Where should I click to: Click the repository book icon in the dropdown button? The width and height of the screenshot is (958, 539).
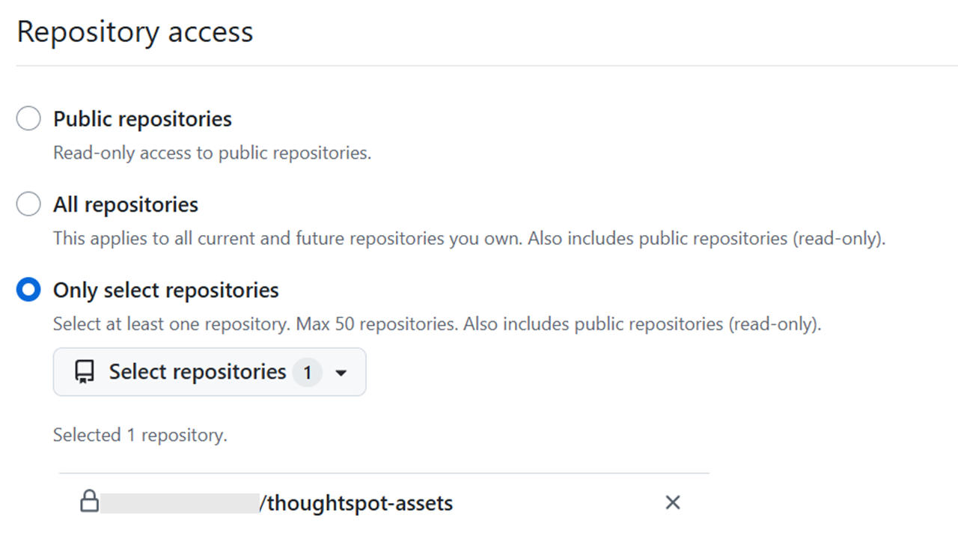pyautogui.click(x=85, y=373)
